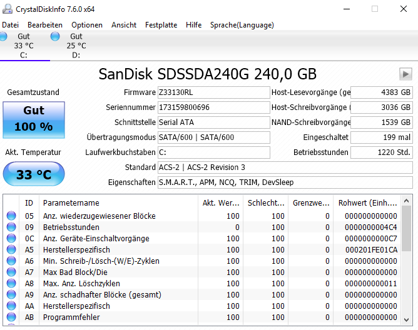Image resolution: width=418 pixels, height=330 pixels.
Task: Click the blue status circle for drive D:
Action: pos(55,36)
